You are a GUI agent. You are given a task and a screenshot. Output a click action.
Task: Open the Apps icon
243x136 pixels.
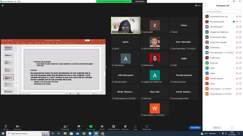[135, 127]
